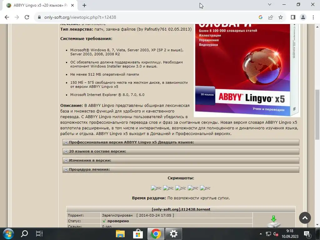Open Settings gear on taskbar
320x240 pixels.
[173, 234]
